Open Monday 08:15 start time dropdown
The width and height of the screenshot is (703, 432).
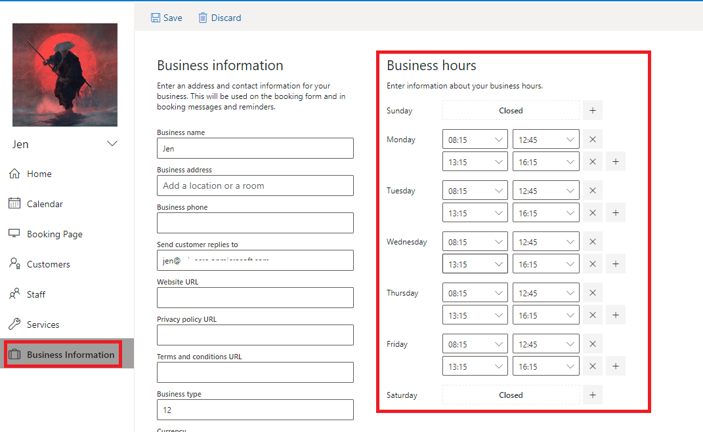click(x=475, y=139)
